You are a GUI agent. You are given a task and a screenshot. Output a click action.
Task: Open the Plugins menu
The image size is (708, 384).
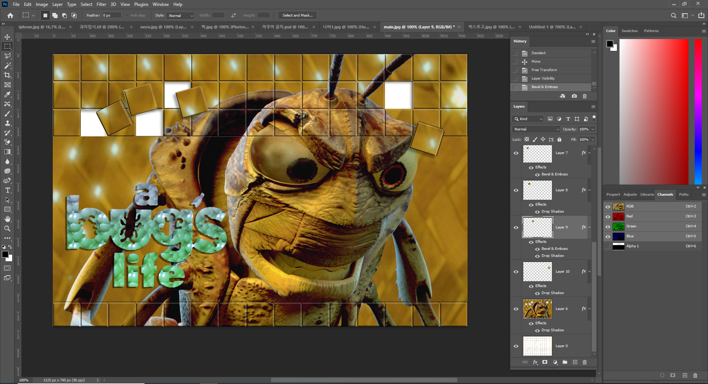[141, 4]
